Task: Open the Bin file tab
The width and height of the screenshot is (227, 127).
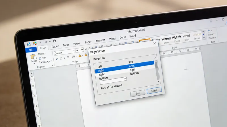Action: click(31, 50)
